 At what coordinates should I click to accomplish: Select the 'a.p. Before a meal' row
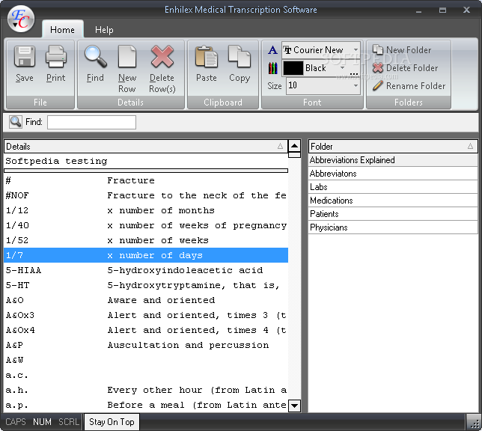[146, 405]
